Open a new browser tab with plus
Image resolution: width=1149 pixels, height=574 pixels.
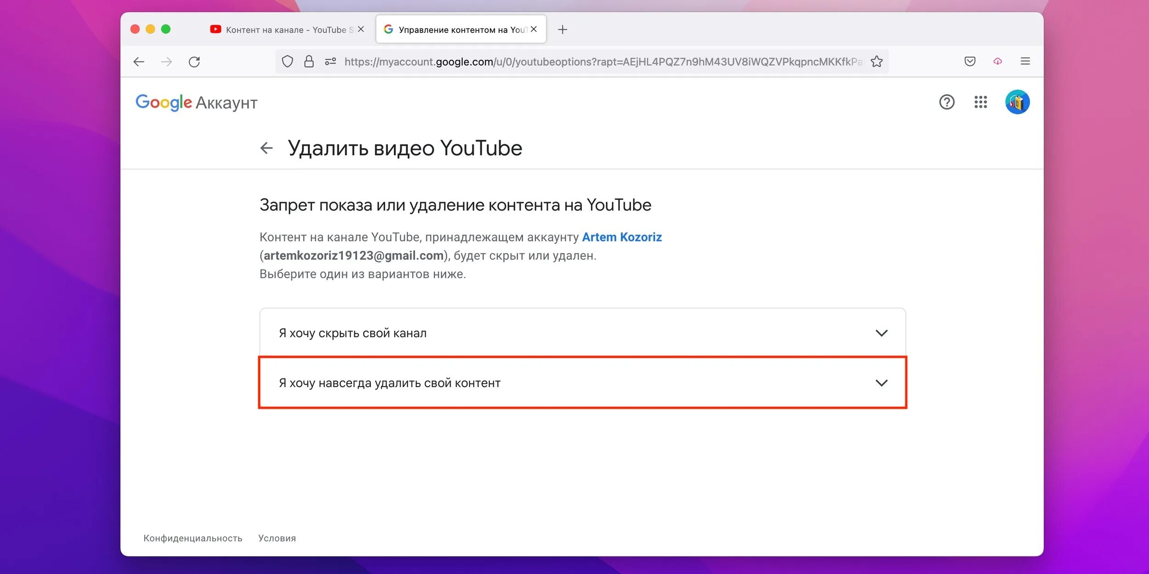pyautogui.click(x=562, y=30)
